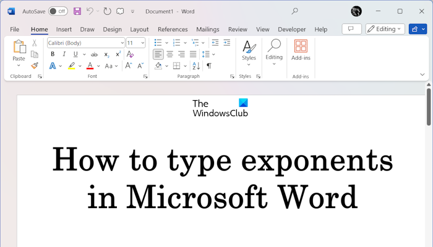433x247 pixels.
Task: Click the Numbering list icon
Action: click(x=176, y=43)
